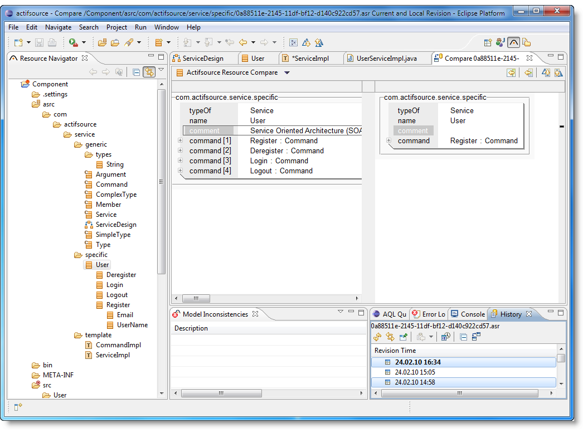Open the Navigate menu
The width and height of the screenshot is (583, 437).
(x=58, y=27)
